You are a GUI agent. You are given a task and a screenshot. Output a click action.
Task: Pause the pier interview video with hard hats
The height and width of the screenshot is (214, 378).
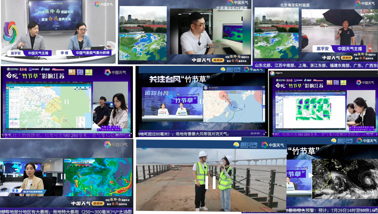click(x=210, y=182)
